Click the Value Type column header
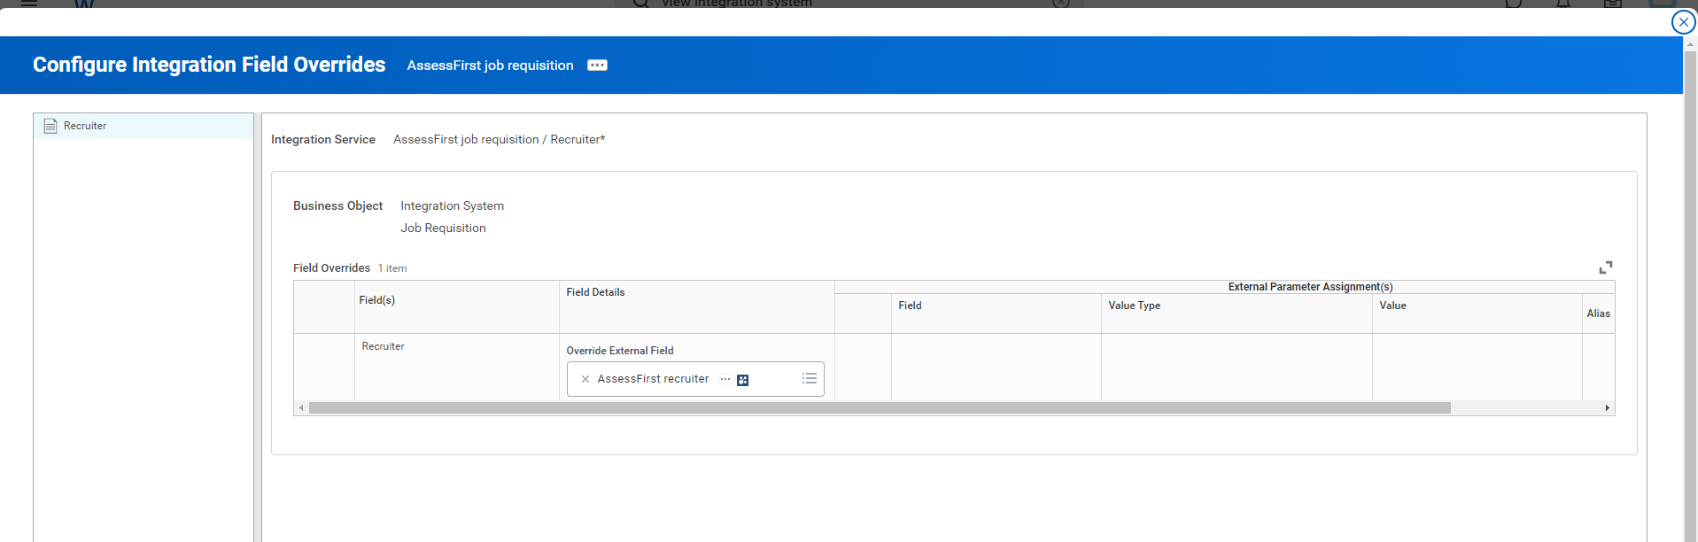The width and height of the screenshot is (1698, 542). pos(1134,306)
